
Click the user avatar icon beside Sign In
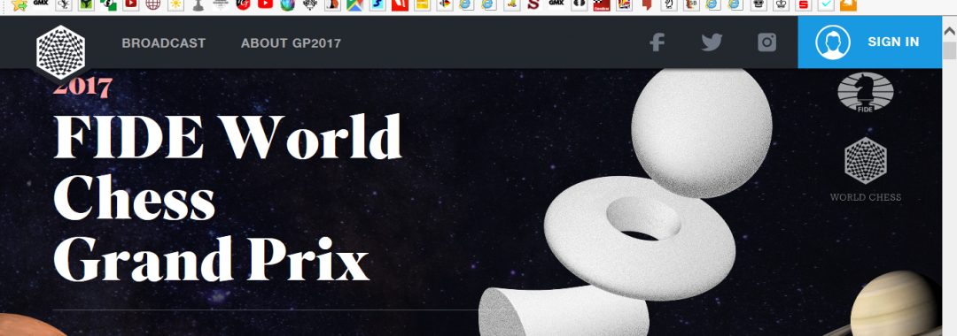click(x=832, y=42)
